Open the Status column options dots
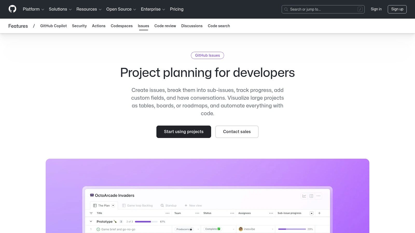Screen dimensions: 415x233 coord(232,213)
